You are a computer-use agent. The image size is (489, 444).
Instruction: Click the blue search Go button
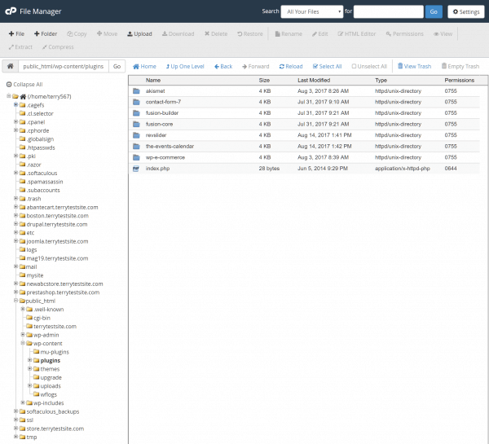point(434,12)
